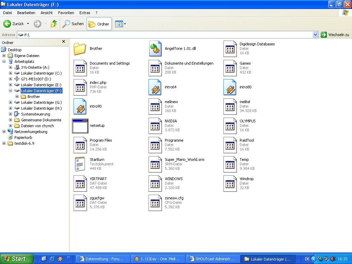Select the NVIDIA file icon
This screenshot has height=264, width=352.
[155, 126]
